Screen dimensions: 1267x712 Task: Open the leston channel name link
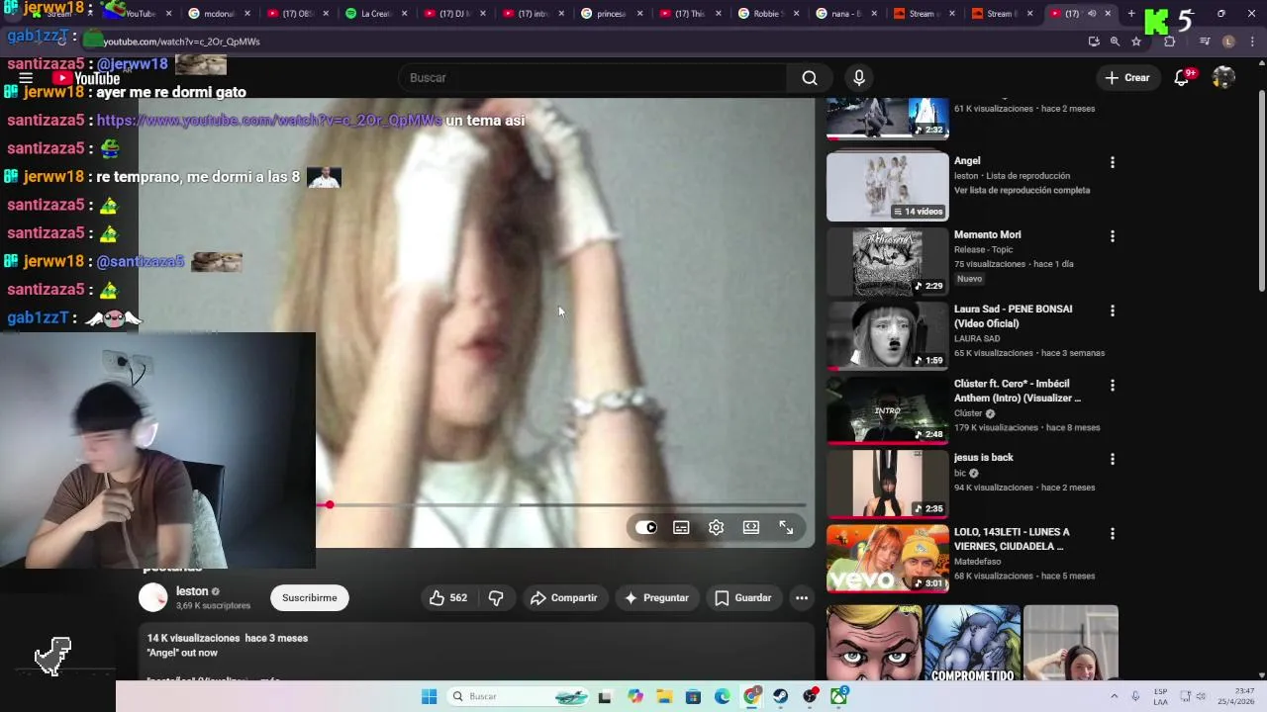tap(192, 591)
